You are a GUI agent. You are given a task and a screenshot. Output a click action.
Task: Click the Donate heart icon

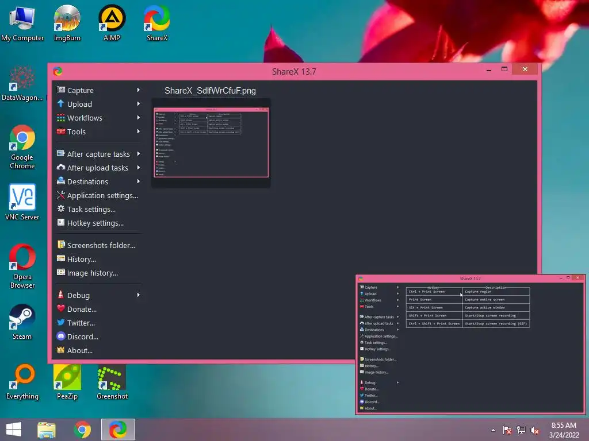[61, 308]
